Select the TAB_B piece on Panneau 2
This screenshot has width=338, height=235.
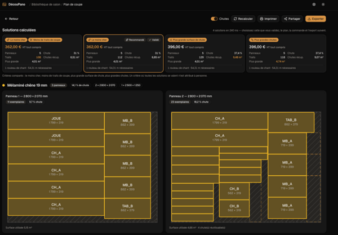(x=291, y=122)
